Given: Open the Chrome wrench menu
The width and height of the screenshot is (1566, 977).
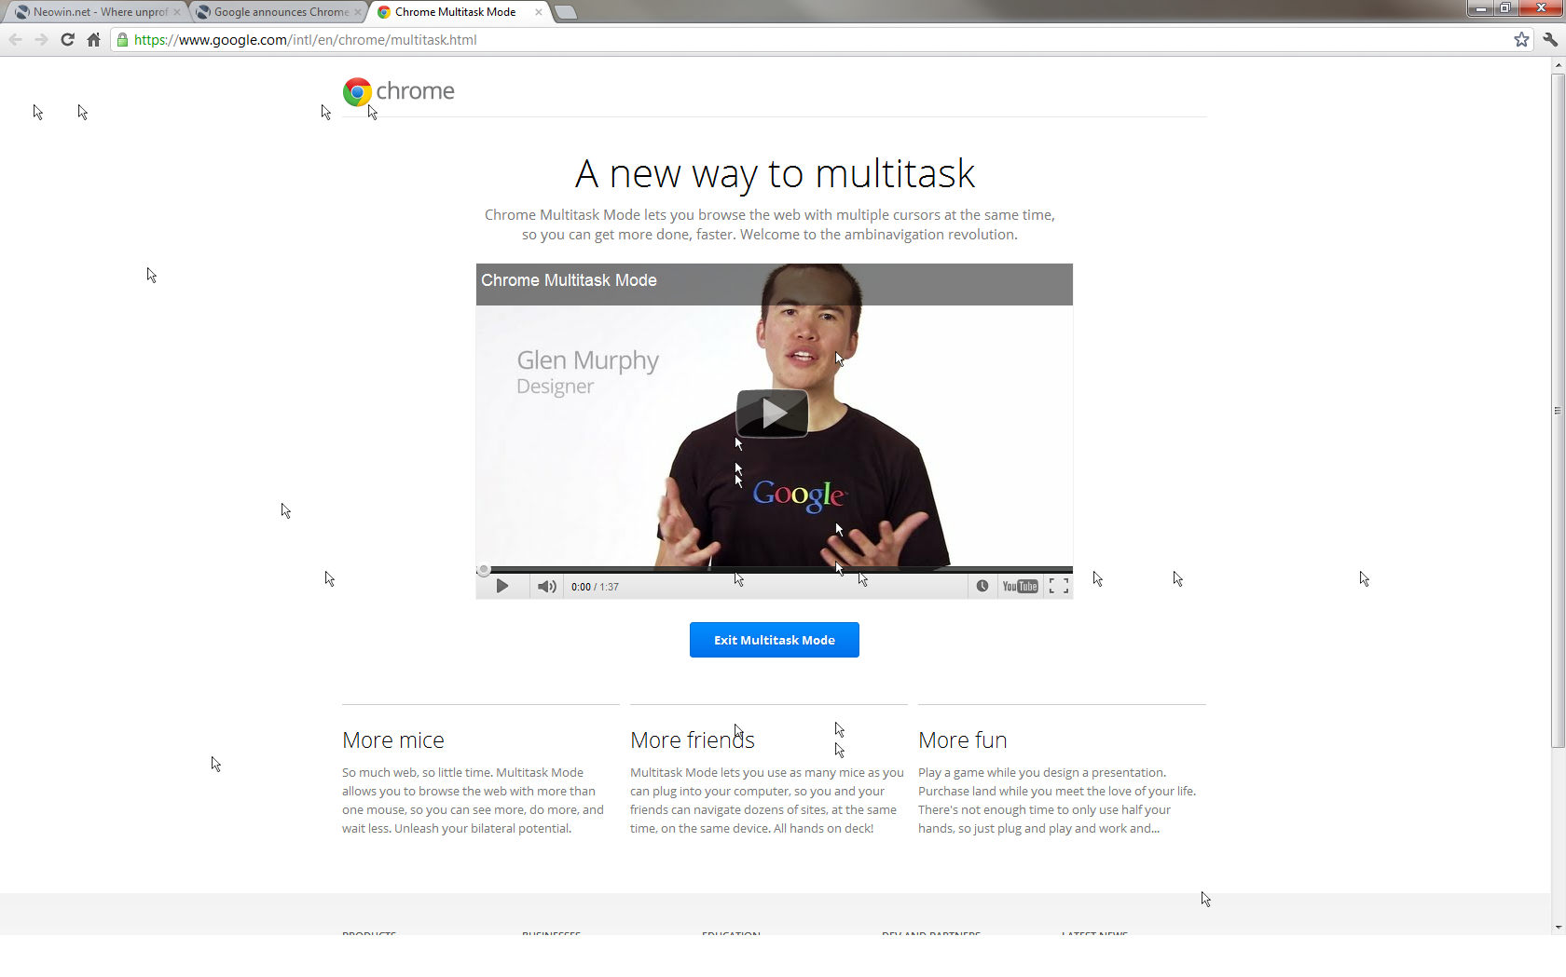Looking at the screenshot, I should [x=1549, y=40].
